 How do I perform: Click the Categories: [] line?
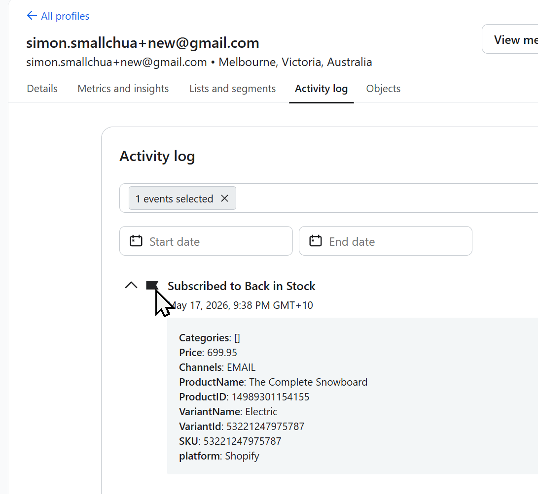tap(209, 338)
